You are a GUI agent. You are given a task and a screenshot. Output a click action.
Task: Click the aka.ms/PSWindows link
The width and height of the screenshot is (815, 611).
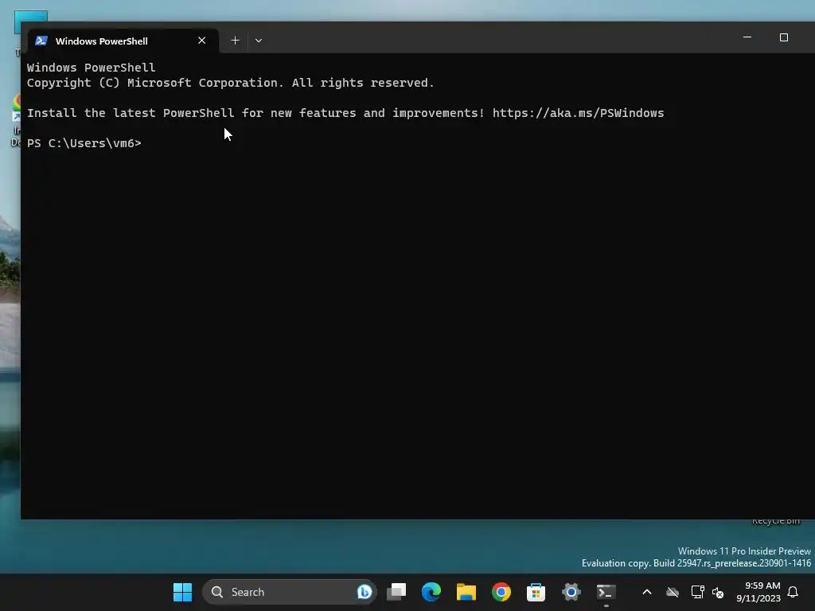pyautogui.click(x=578, y=113)
